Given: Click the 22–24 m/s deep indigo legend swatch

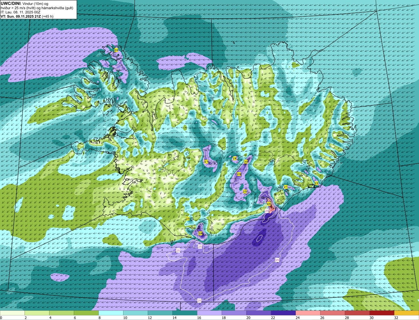Looking at the screenshot, I should [x=283, y=313].
